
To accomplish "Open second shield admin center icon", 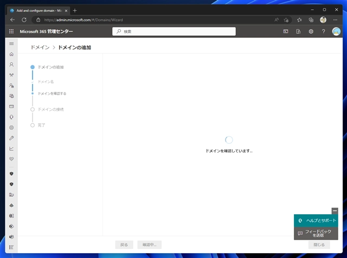I will [x=11, y=184].
